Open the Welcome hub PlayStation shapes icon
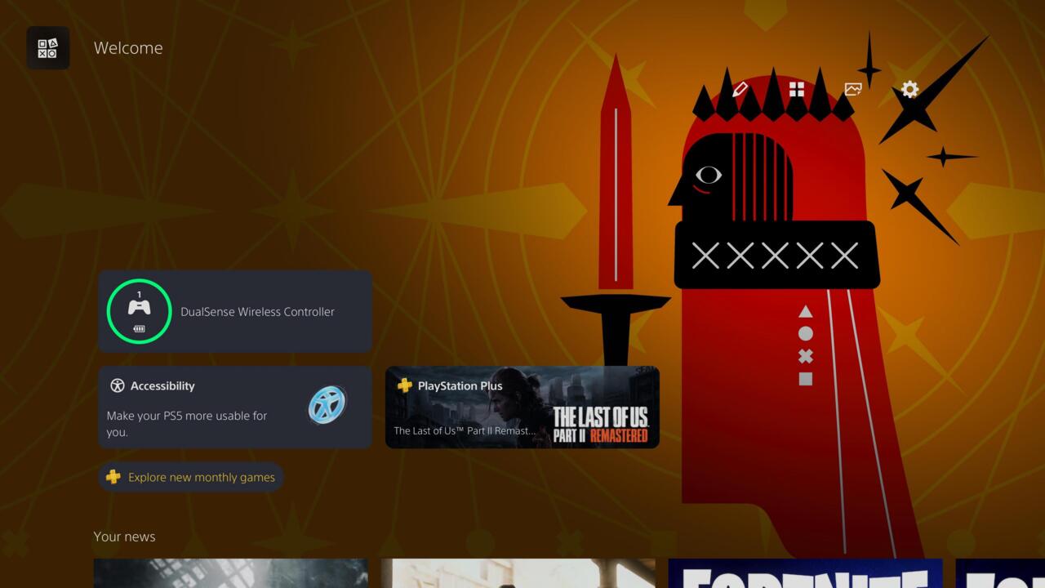The height and width of the screenshot is (588, 1045). point(47,48)
